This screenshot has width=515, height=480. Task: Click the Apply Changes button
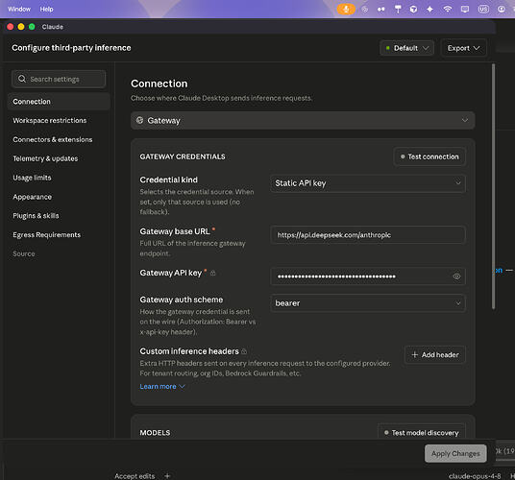point(455,453)
